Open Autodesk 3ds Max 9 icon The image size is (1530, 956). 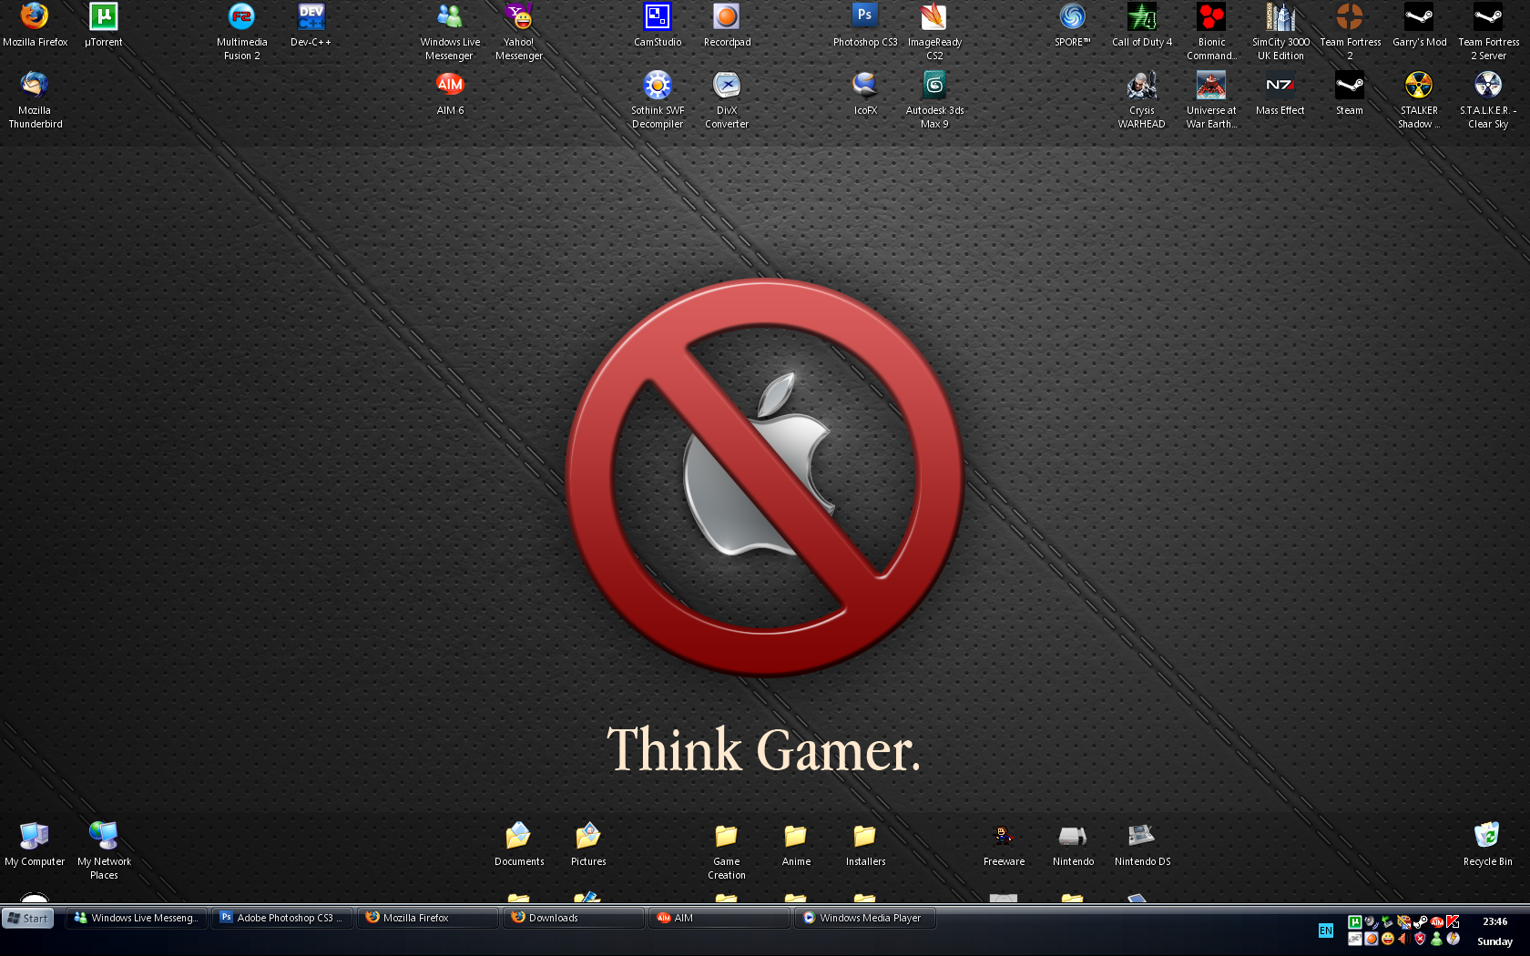click(934, 99)
